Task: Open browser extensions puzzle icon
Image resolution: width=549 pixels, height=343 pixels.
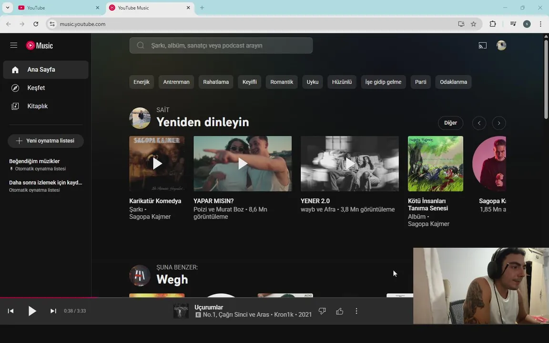Action: 493,24
